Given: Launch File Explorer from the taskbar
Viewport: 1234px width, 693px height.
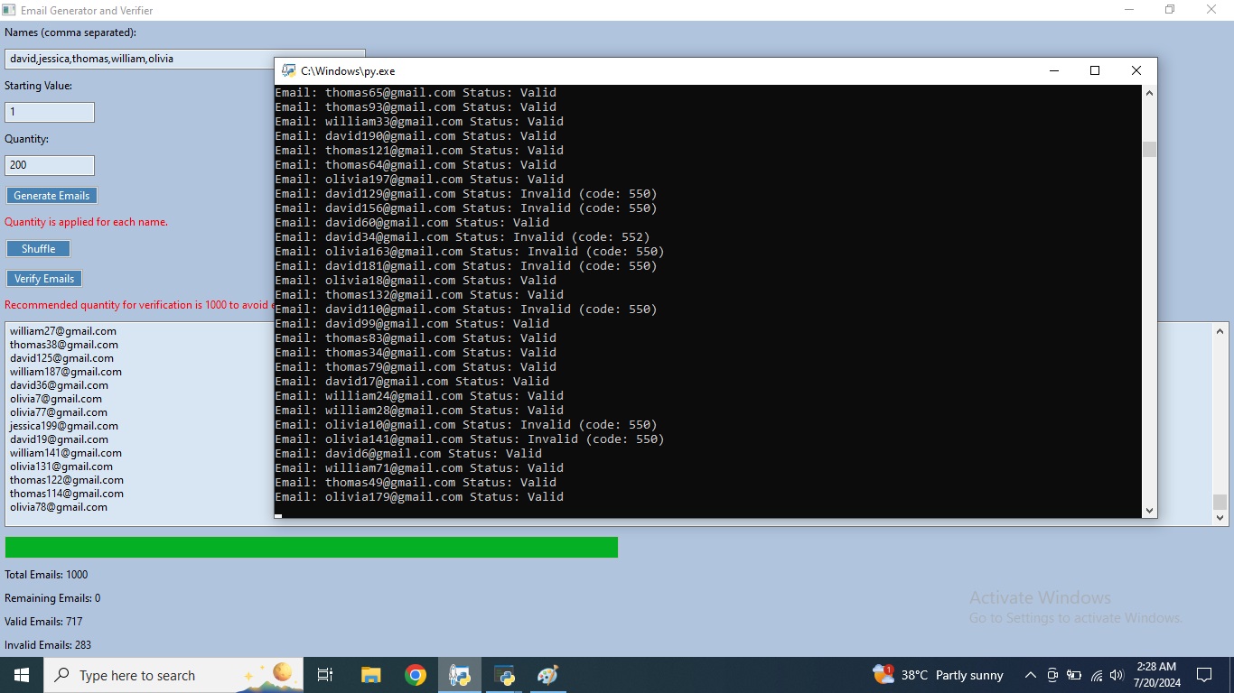Looking at the screenshot, I should (370, 675).
